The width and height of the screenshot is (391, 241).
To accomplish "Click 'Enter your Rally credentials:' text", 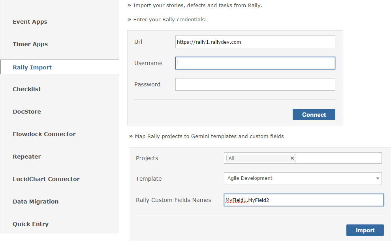I will [170, 19].
